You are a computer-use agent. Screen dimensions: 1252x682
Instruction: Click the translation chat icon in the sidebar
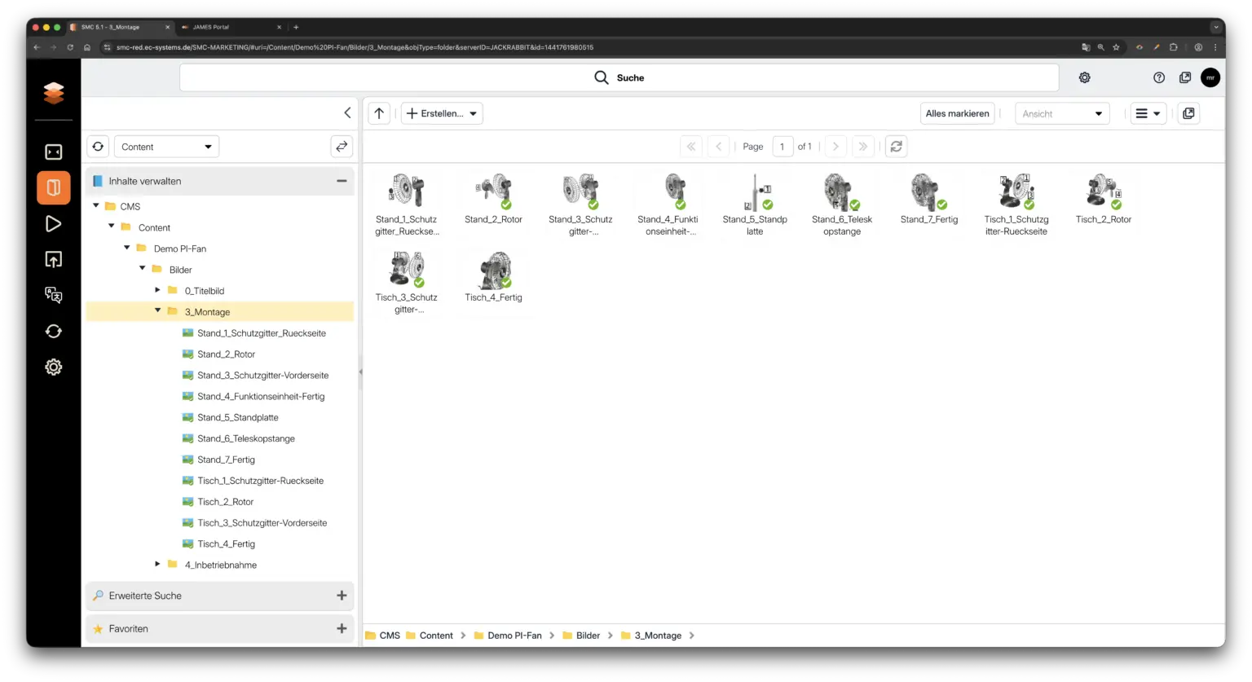(53, 295)
